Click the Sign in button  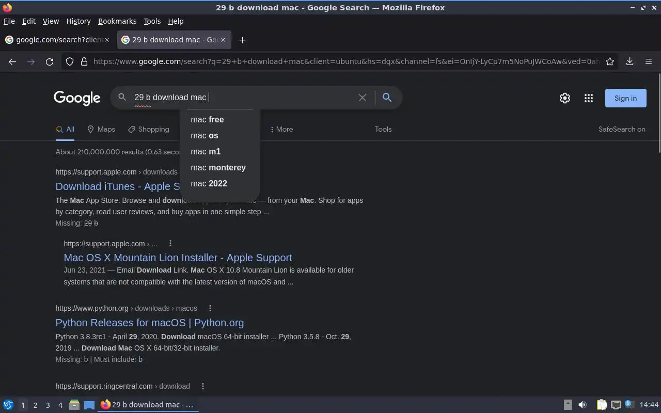[625, 98]
